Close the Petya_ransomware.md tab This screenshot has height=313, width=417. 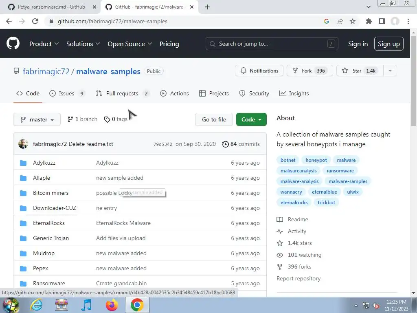click(94, 7)
